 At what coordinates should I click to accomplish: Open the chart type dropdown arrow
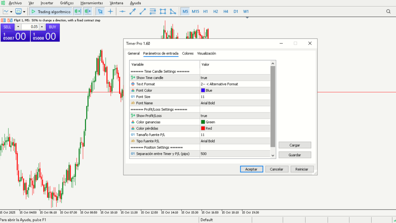(x=11, y=12)
